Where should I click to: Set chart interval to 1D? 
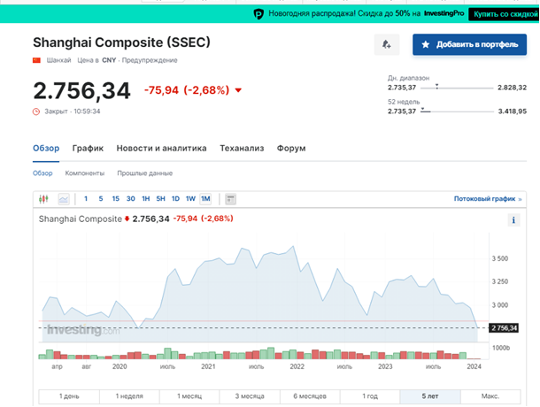[x=175, y=199]
